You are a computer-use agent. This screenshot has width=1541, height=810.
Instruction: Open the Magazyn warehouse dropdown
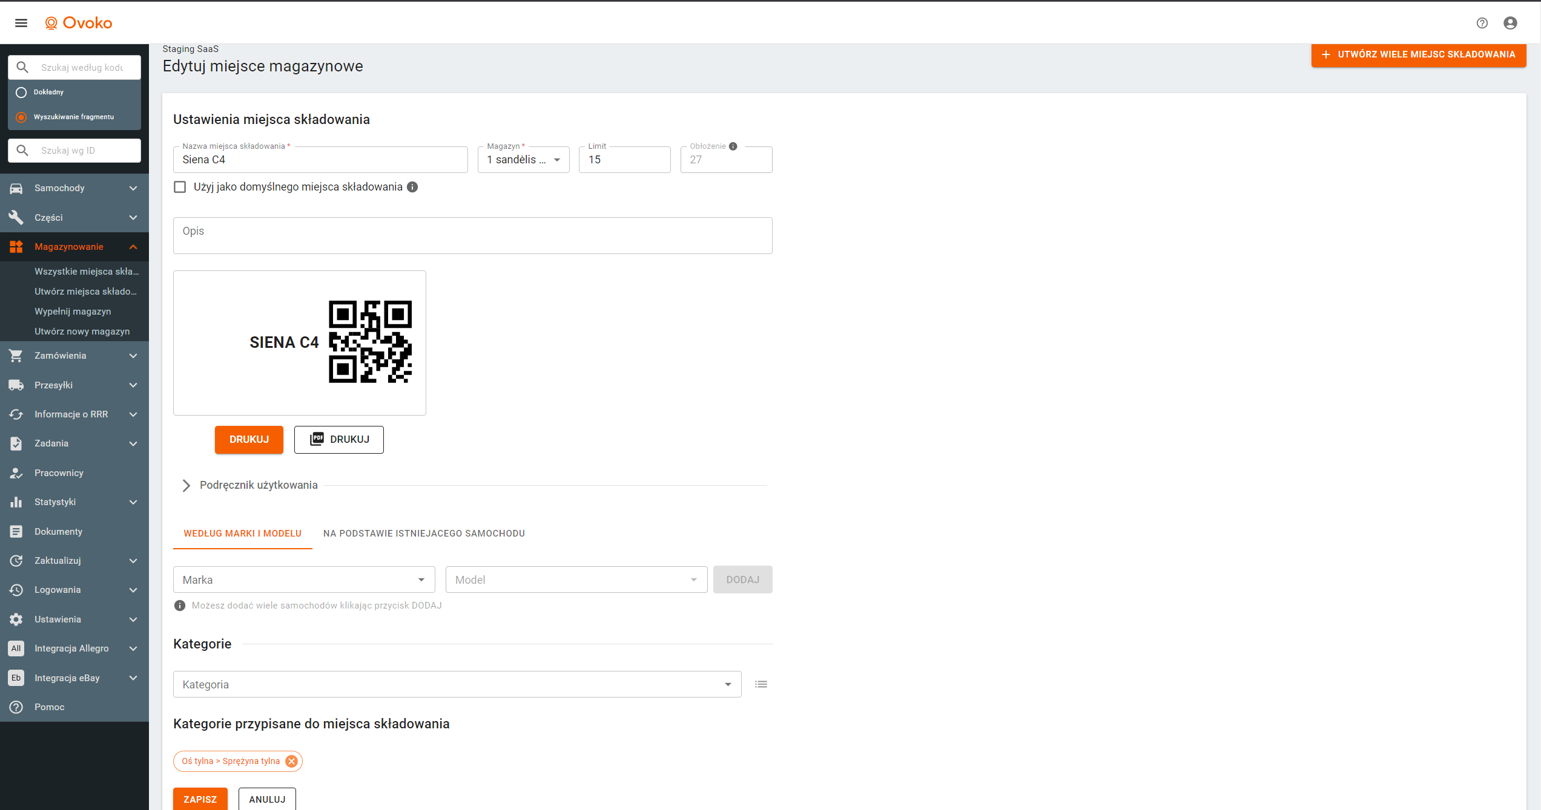click(523, 160)
